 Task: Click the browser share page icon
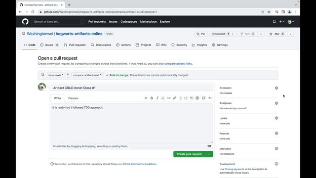(262, 12)
